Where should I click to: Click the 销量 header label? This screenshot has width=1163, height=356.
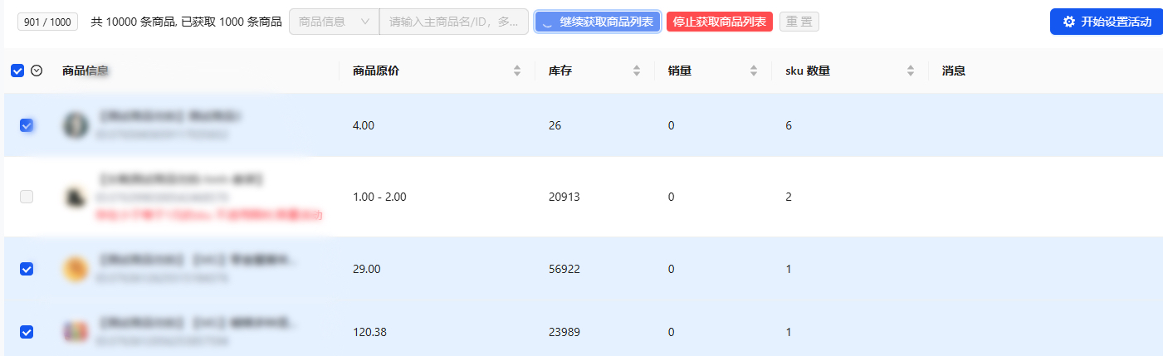coord(679,71)
